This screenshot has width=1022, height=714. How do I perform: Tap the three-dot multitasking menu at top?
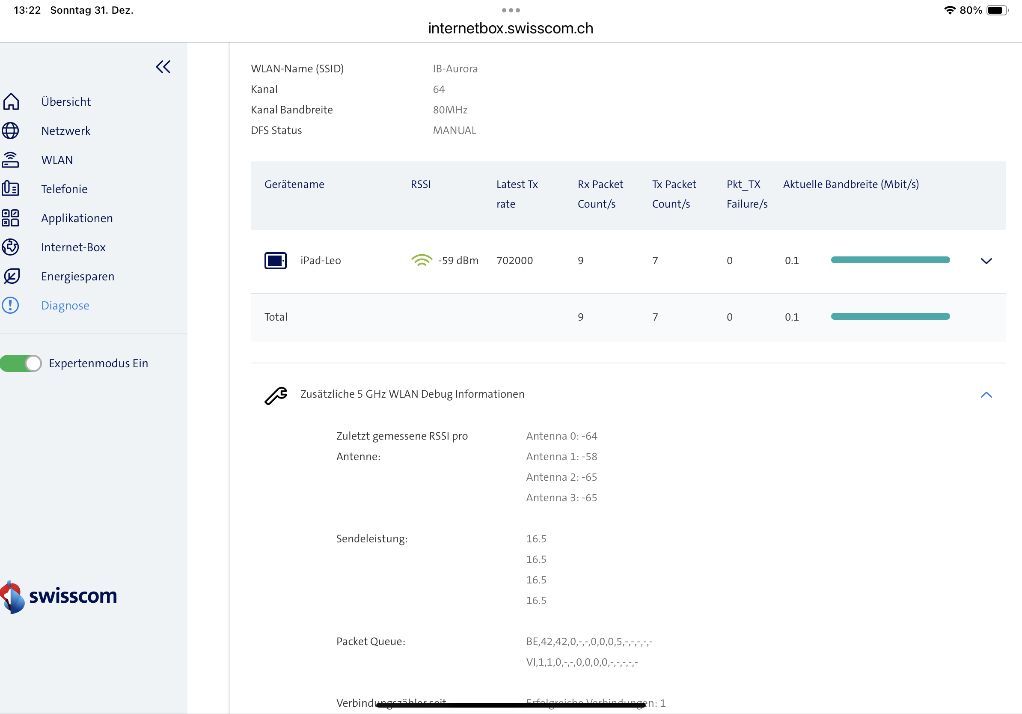(511, 10)
